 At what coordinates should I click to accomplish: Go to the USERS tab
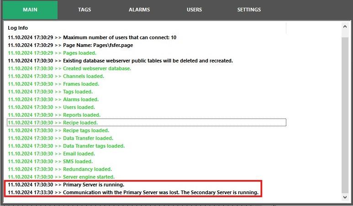click(x=194, y=10)
